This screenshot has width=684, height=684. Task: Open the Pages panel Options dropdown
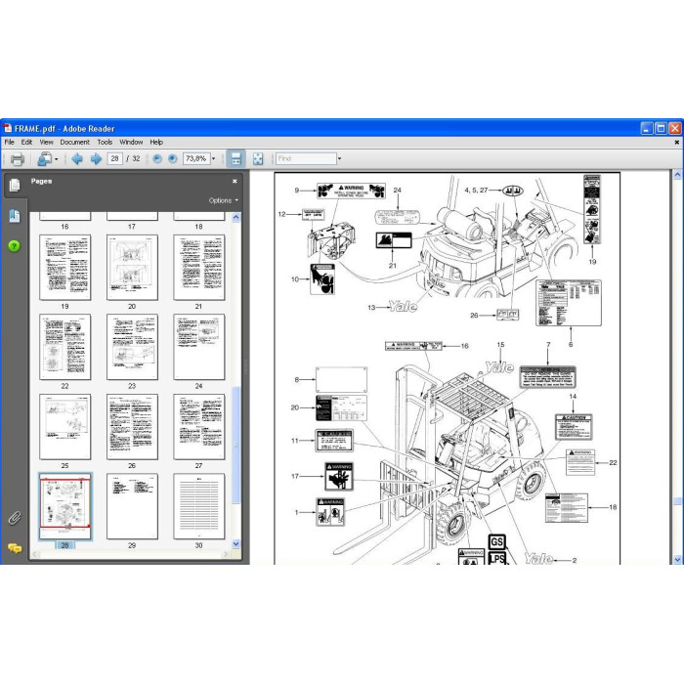point(224,200)
